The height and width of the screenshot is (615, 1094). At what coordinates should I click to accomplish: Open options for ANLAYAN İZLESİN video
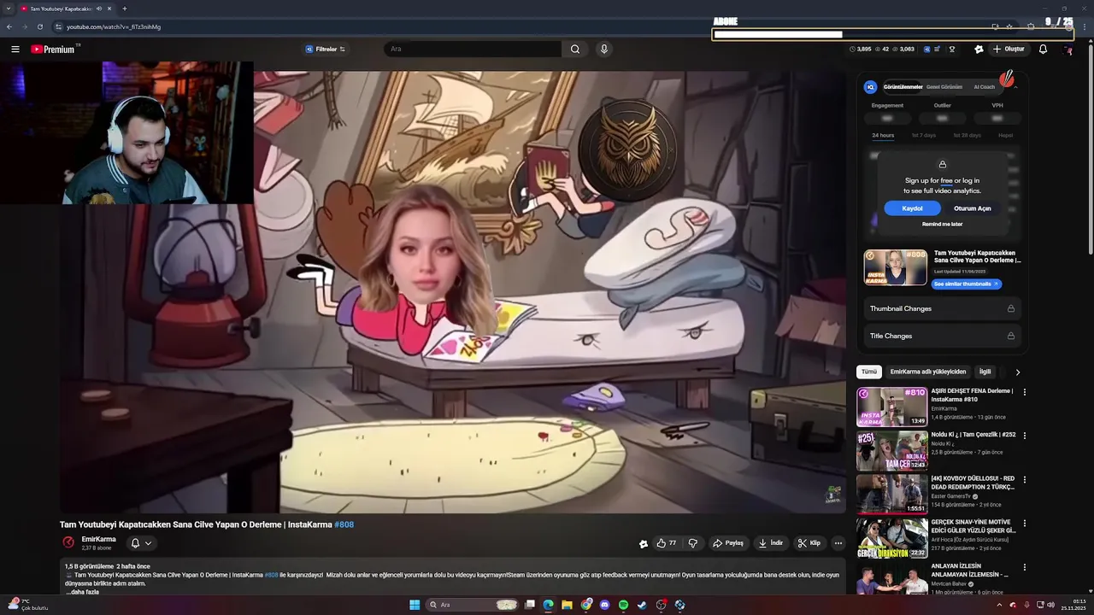[x=1024, y=567]
